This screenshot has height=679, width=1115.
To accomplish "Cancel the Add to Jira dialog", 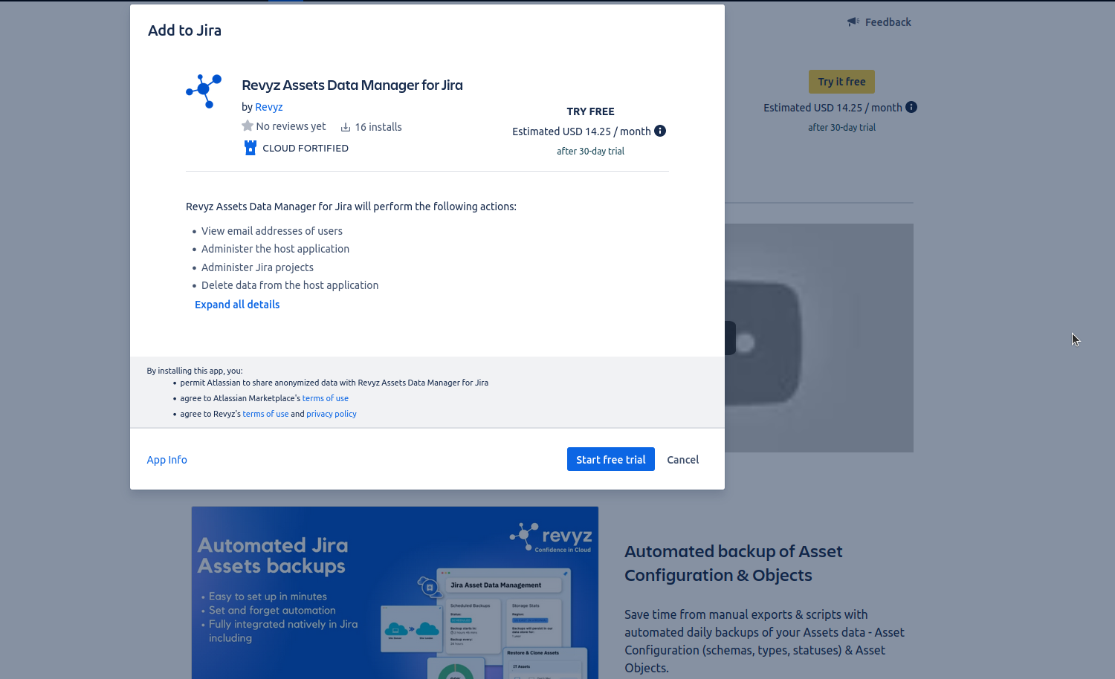I will [x=682, y=460].
